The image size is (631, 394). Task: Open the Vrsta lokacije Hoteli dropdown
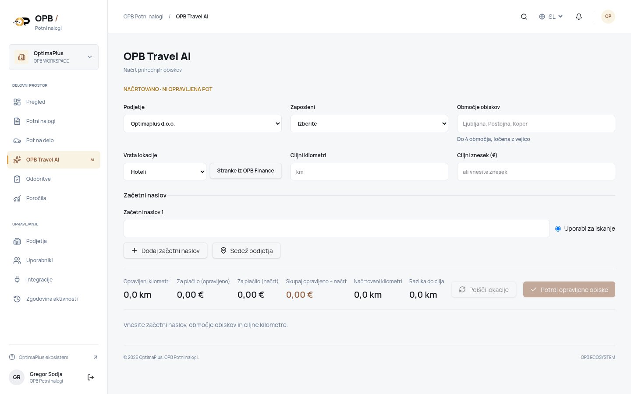[165, 172]
